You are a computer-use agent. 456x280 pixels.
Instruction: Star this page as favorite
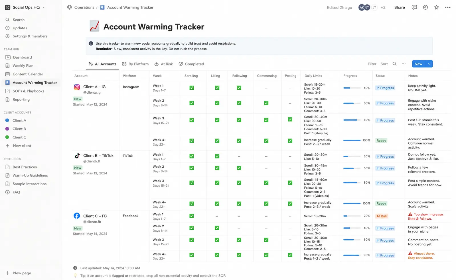click(436, 7)
